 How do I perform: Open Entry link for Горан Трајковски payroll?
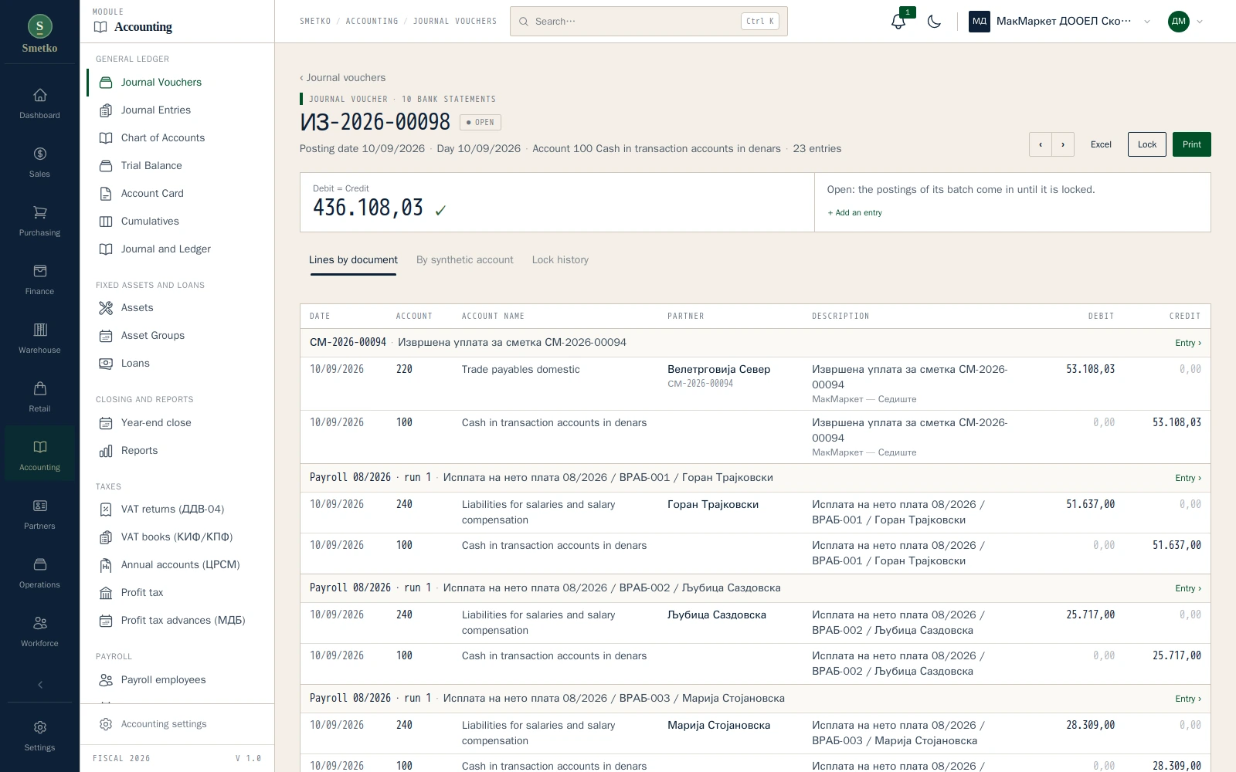[x=1188, y=478]
